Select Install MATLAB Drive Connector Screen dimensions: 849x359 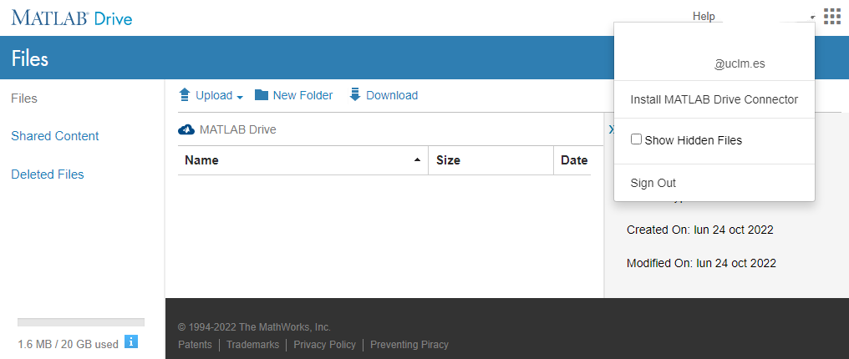point(714,99)
